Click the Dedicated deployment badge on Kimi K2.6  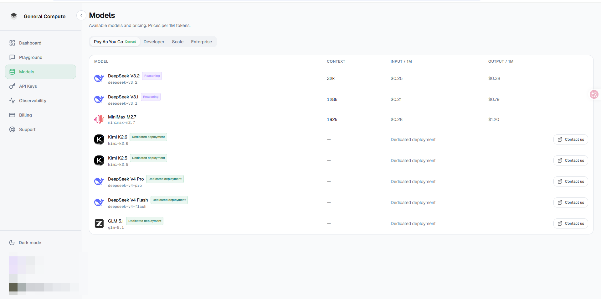pyautogui.click(x=148, y=137)
